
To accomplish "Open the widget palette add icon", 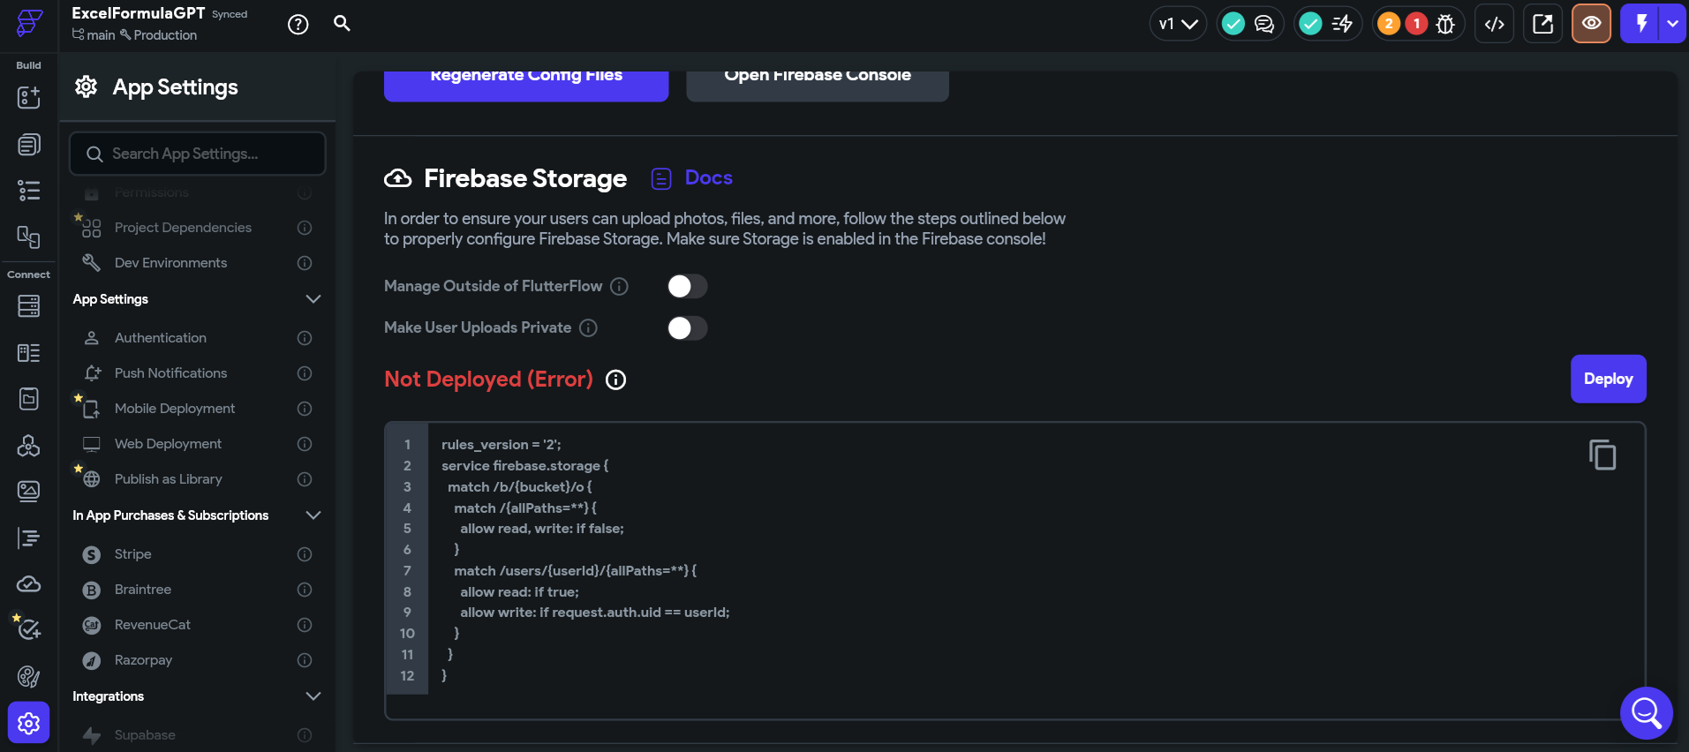I will (29, 97).
